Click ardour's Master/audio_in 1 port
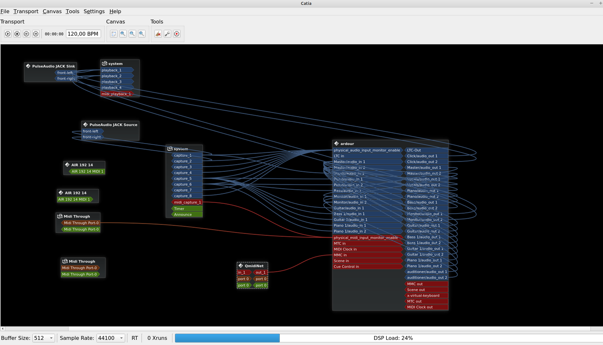 pyautogui.click(x=368, y=162)
